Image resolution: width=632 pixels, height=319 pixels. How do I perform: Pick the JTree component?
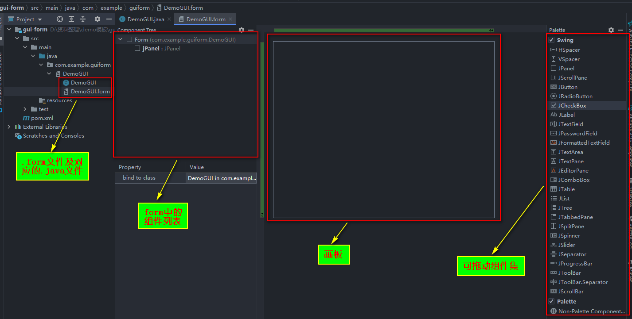(561, 208)
